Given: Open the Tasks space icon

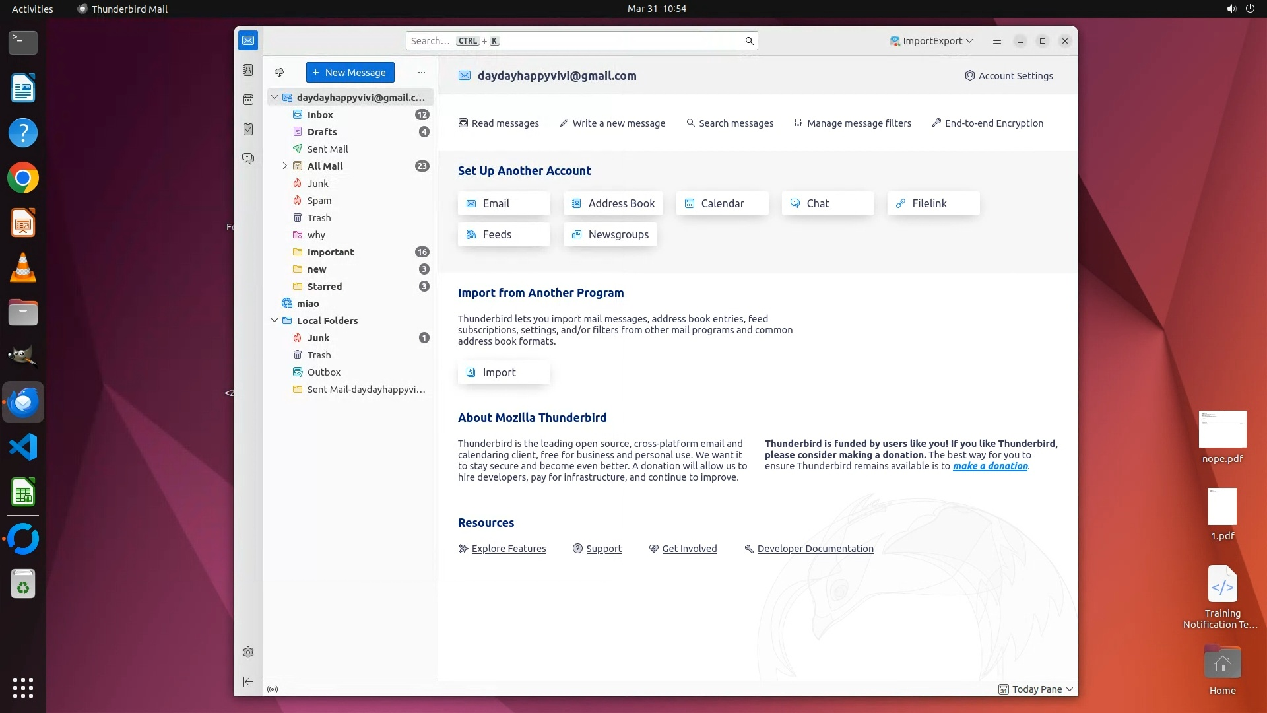Looking at the screenshot, I should (248, 129).
